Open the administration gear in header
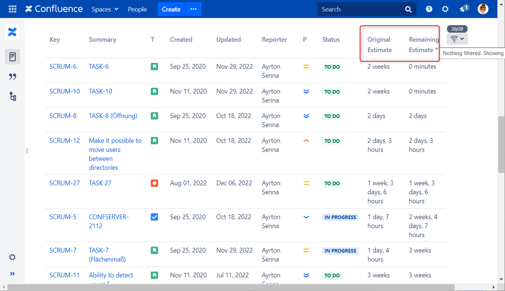The width and height of the screenshot is (505, 291). (x=445, y=9)
